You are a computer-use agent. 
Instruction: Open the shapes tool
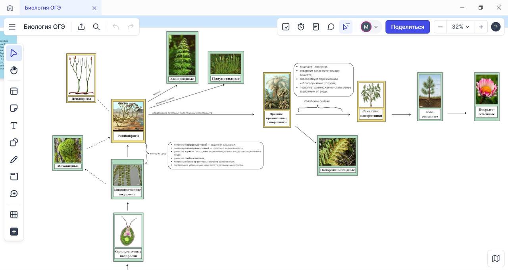pos(14,143)
